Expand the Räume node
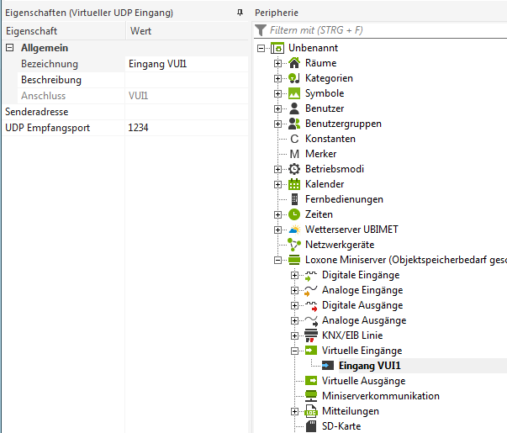The height and width of the screenshot is (433, 507). pos(277,63)
